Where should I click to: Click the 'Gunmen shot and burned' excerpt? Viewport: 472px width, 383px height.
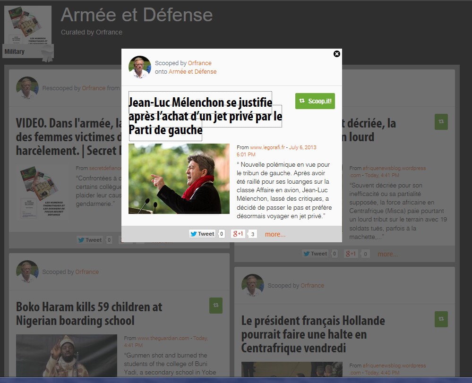[x=170, y=364]
